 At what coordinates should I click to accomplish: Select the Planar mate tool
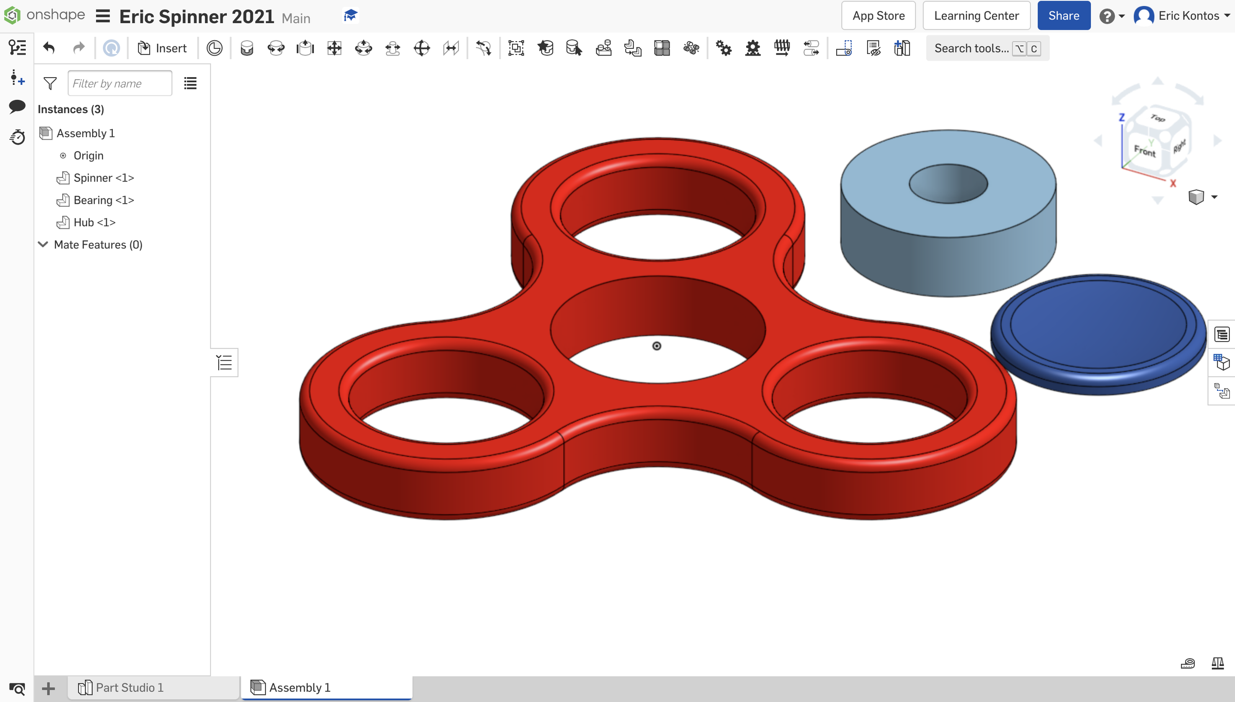[334, 48]
